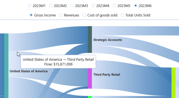Click the dark blue bar at far left

2,66
